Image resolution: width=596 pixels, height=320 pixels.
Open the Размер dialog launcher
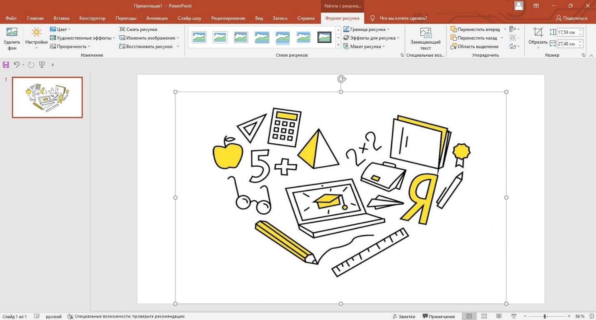point(583,55)
